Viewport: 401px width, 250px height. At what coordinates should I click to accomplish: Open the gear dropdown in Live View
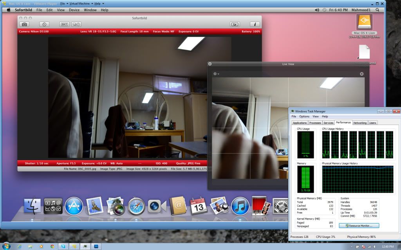point(216,74)
